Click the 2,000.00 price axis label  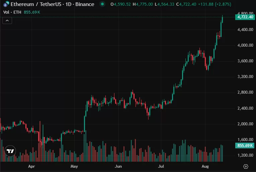coord(245,124)
